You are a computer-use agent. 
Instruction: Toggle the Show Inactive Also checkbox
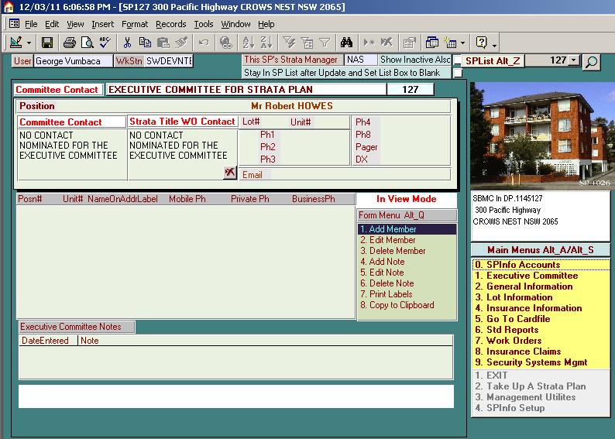458,61
